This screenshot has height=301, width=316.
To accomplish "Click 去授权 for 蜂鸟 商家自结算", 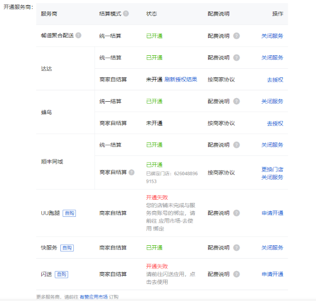I will [x=275, y=123].
